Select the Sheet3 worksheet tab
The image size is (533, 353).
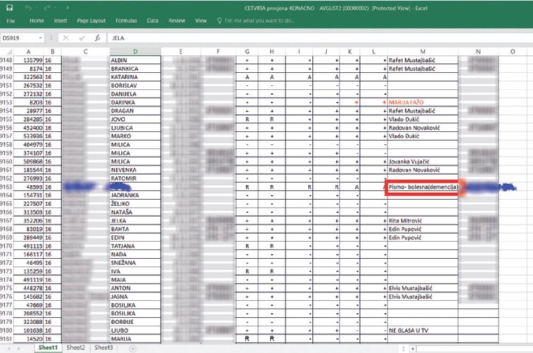tap(103, 348)
